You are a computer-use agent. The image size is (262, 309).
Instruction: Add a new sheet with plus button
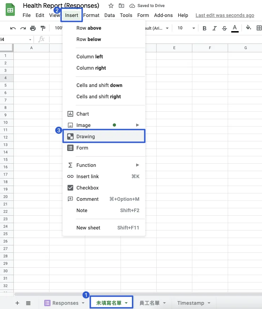[17, 303]
